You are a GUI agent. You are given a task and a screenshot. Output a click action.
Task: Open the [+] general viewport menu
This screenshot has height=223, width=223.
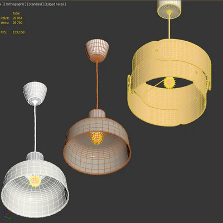2,4
